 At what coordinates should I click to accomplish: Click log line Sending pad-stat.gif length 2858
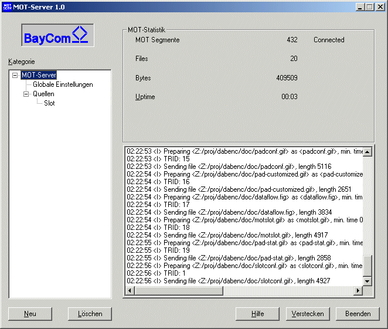(229, 258)
